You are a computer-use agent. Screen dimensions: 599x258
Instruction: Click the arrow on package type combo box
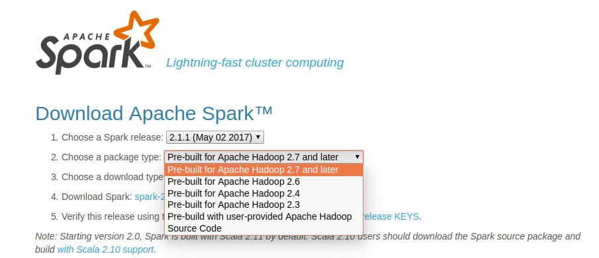357,157
